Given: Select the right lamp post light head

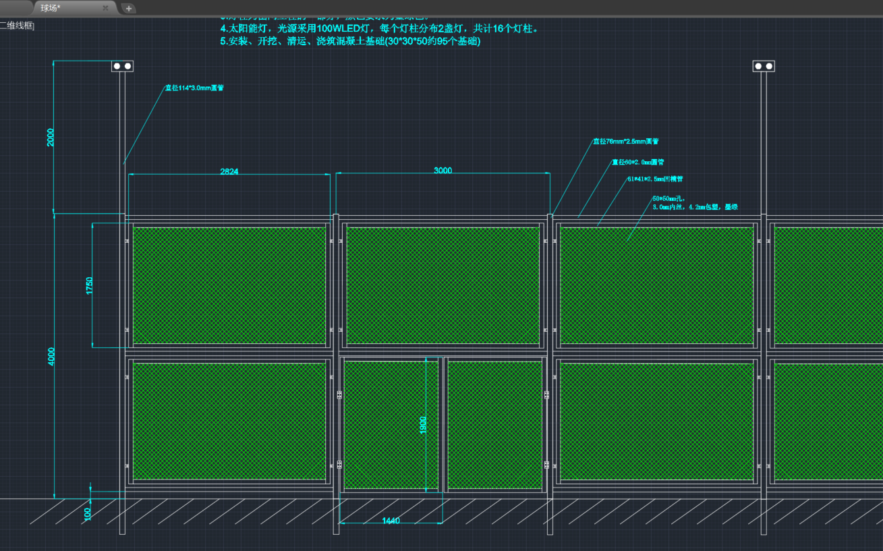Looking at the screenshot, I should click(764, 66).
